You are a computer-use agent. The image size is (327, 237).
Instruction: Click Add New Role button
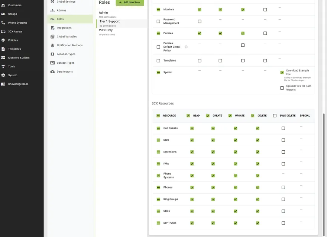[x=130, y=3]
